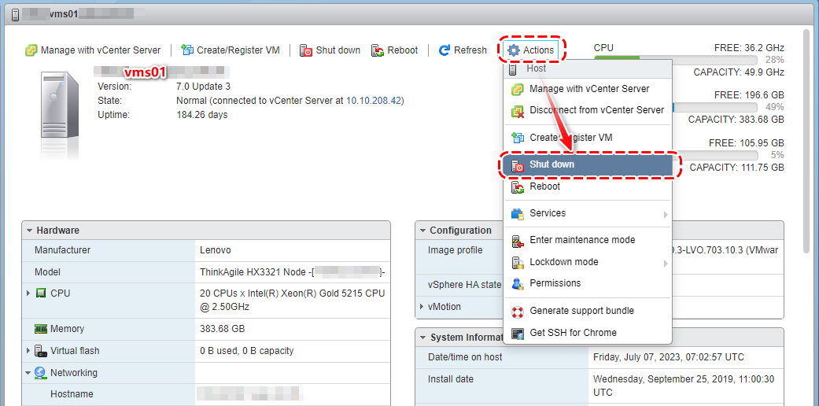Collapse the Hardware panel header
819x406 pixels.
point(30,231)
